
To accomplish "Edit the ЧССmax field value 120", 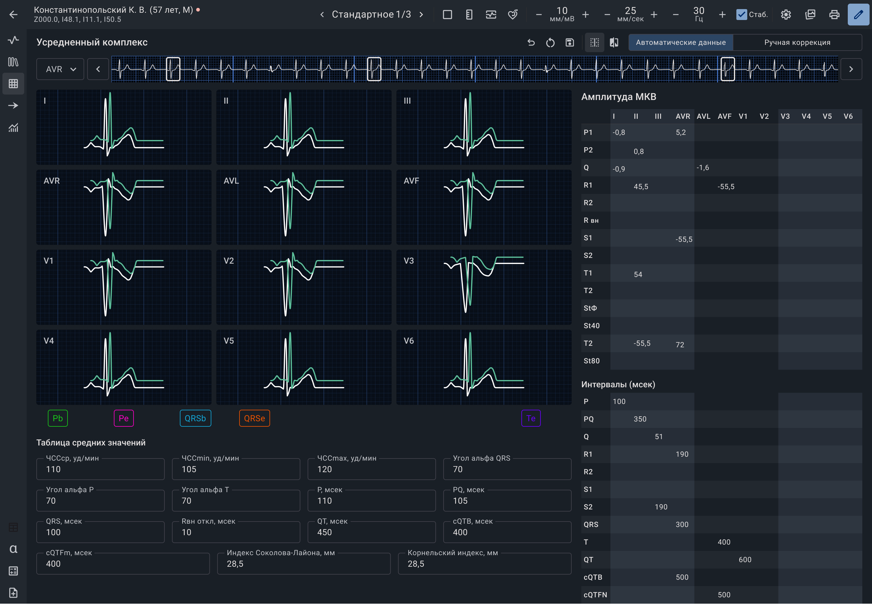I will point(372,469).
